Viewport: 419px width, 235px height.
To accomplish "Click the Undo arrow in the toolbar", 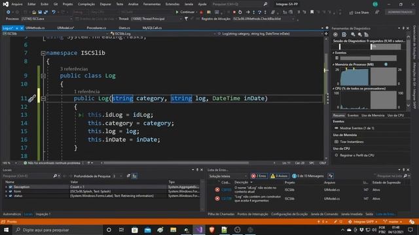I will click(x=54, y=12).
